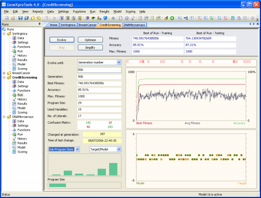Click the tallest green bar in the histogram
The width and height of the screenshot is (261, 198).
click(113, 169)
